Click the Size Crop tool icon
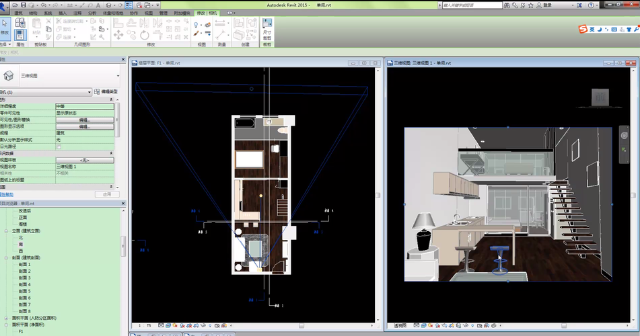 [267, 26]
